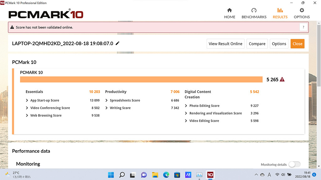The image size is (321, 180).
Task: Go to Home via house icon
Action: pos(229,10)
